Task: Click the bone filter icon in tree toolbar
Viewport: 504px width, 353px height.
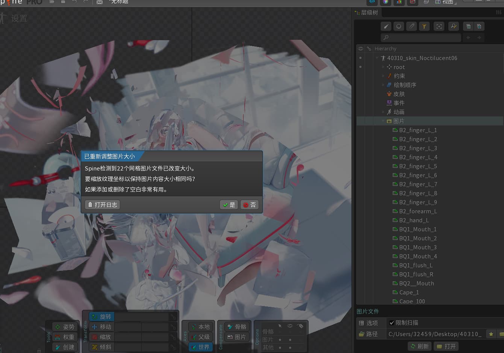Action: point(386,26)
